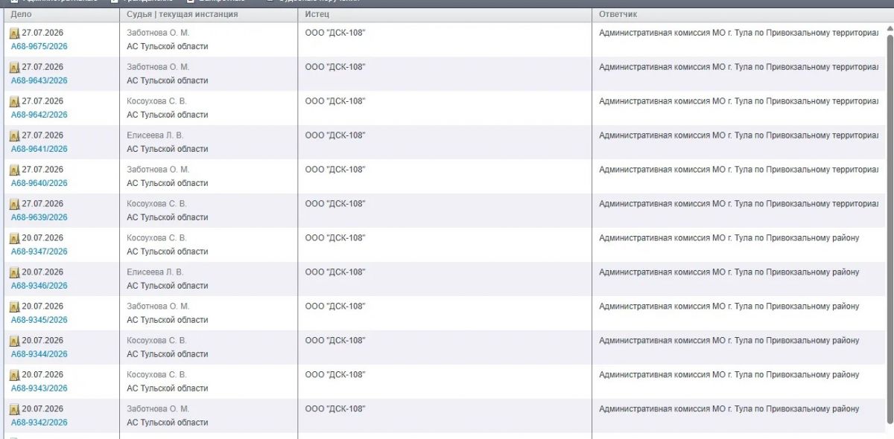Click defendant 'Административная комиссия' in the A68-9640/2026 row
894x439 pixels.
pyautogui.click(x=653, y=170)
